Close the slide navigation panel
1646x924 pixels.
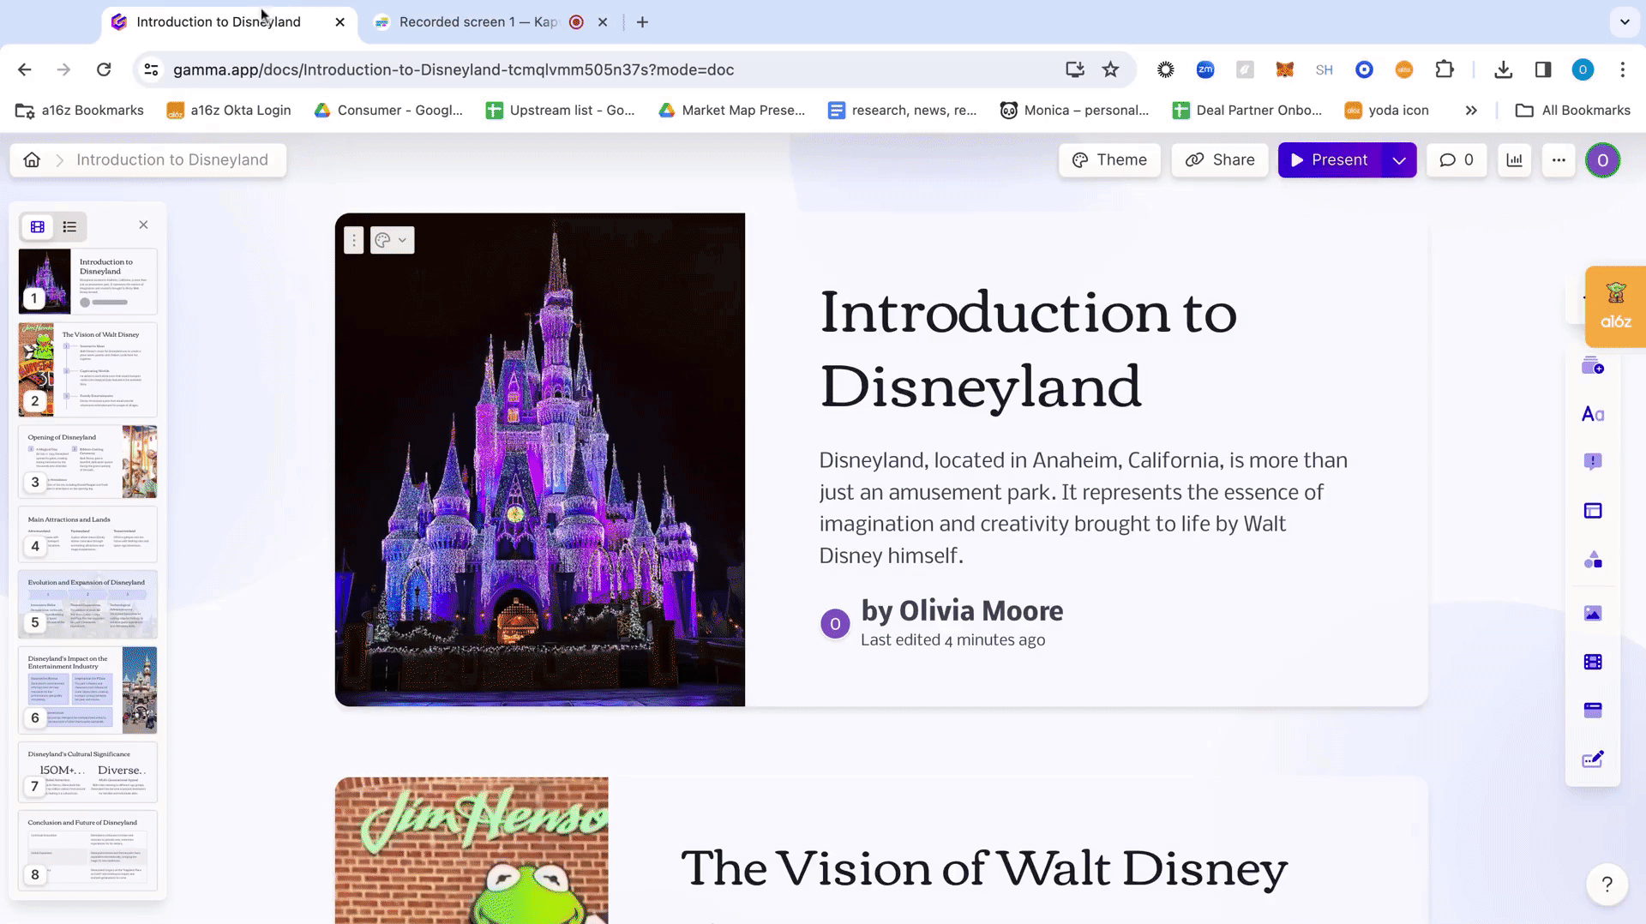(143, 225)
